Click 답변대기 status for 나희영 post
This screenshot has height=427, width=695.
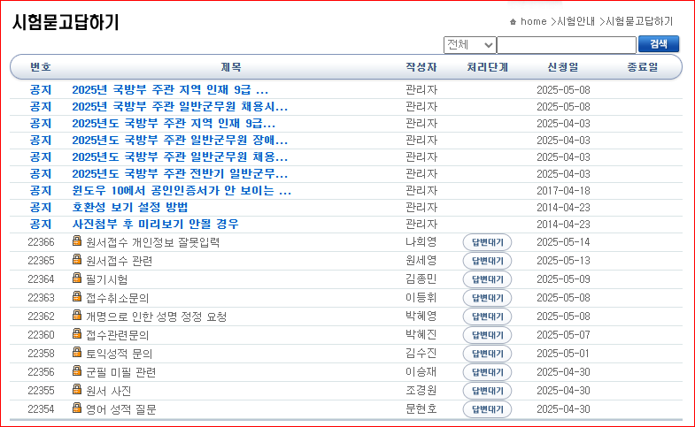pos(487,242)
